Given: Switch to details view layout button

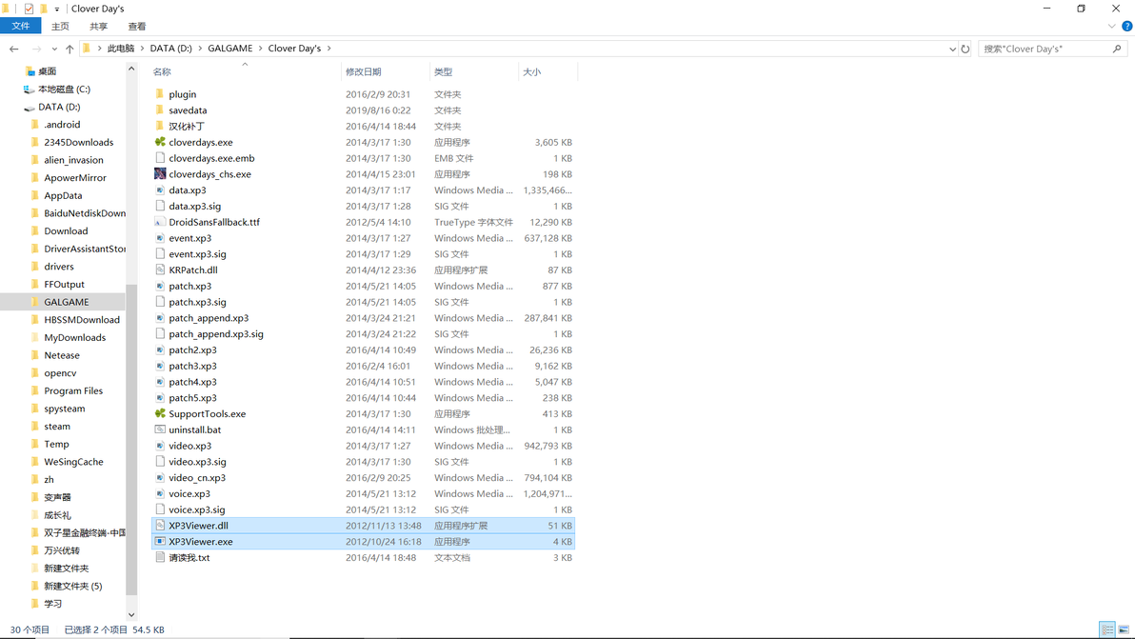Looking at the screenshot, I should (x=1106, y=630).
